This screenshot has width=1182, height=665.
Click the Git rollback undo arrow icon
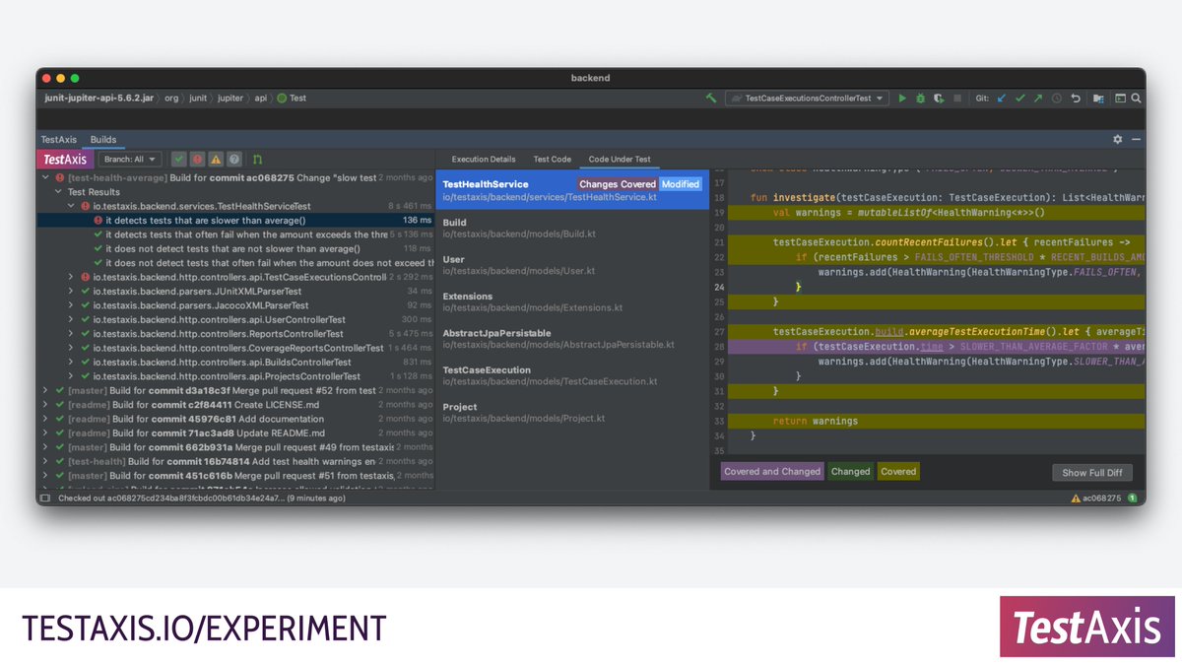[x=1076, y=99]
